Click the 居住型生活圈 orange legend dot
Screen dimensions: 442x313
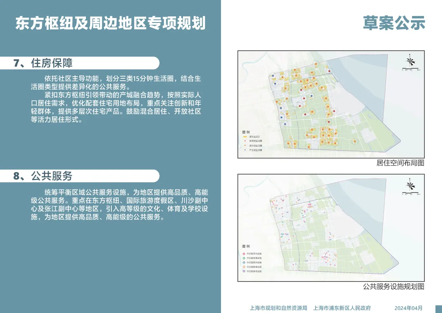tap(245, 145)
